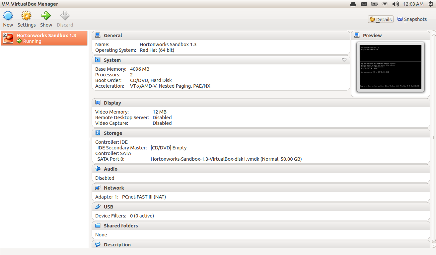Click the Description speech bubble icon
The width and height of the screenshot is (436, 255).
[98, 244]
